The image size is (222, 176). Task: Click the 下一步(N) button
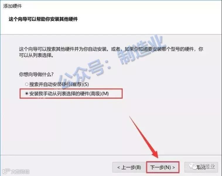[x=163, y=167]
